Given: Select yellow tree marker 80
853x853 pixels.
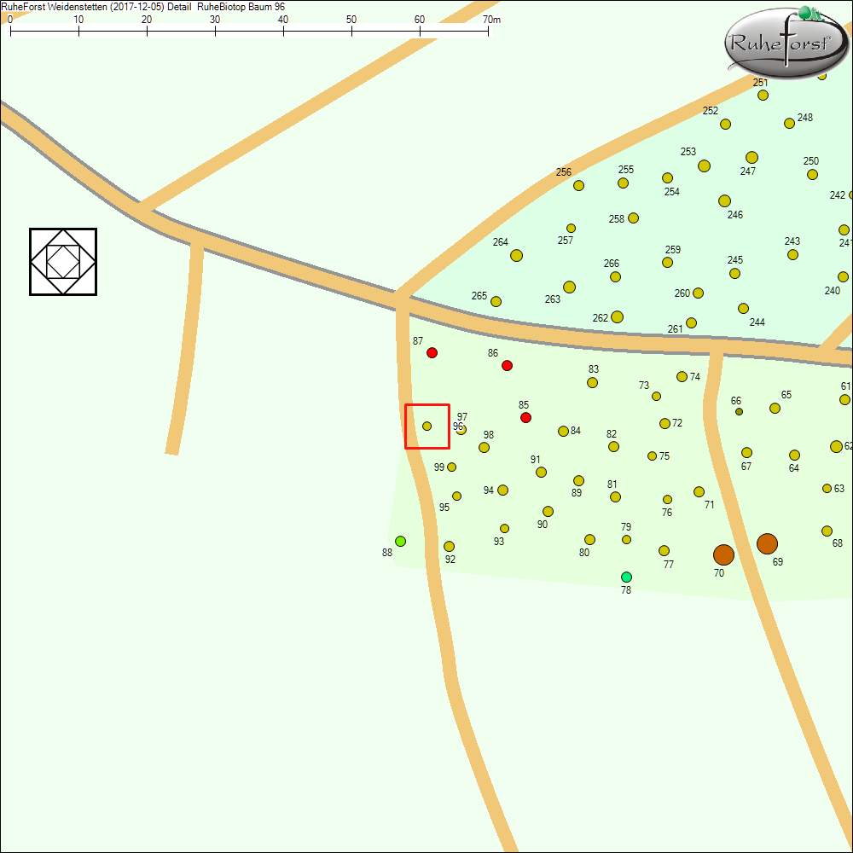Looking at the screenshot, I should (x=590, y=540).
